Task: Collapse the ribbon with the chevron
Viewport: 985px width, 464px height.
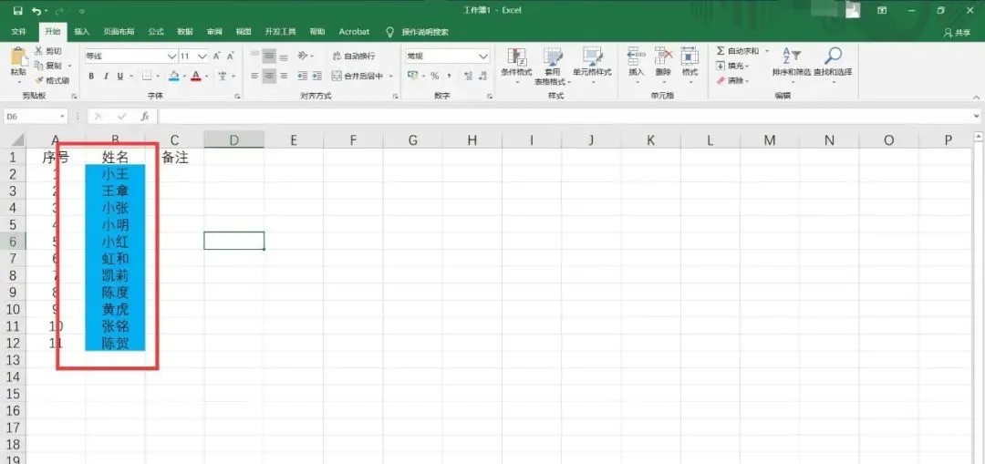Action: point(976,97)
